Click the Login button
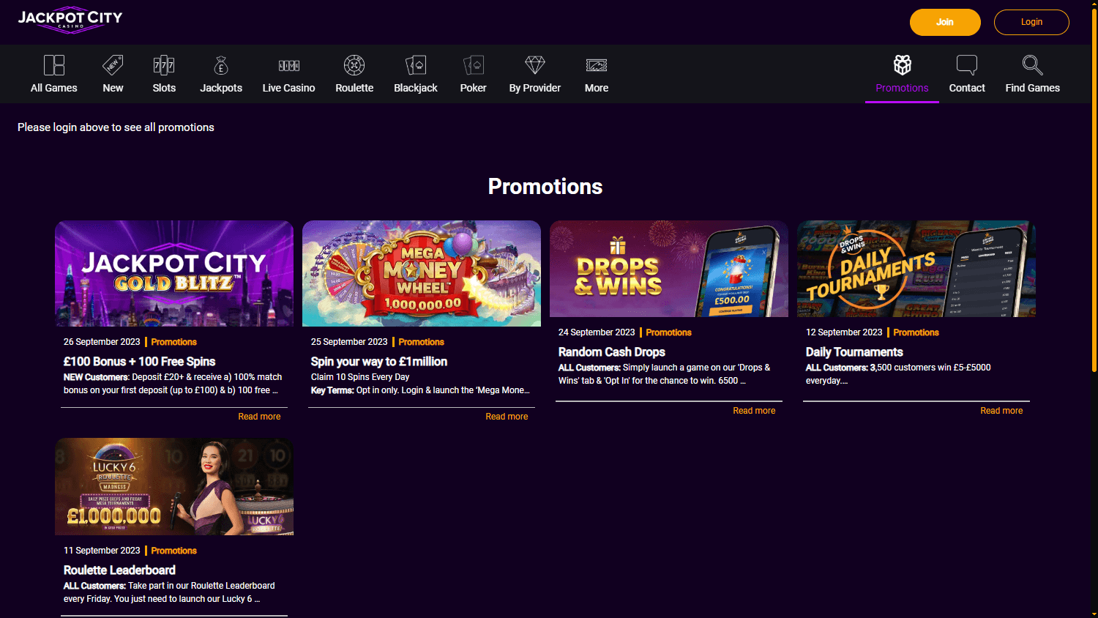 click(x=1031, y=22)
